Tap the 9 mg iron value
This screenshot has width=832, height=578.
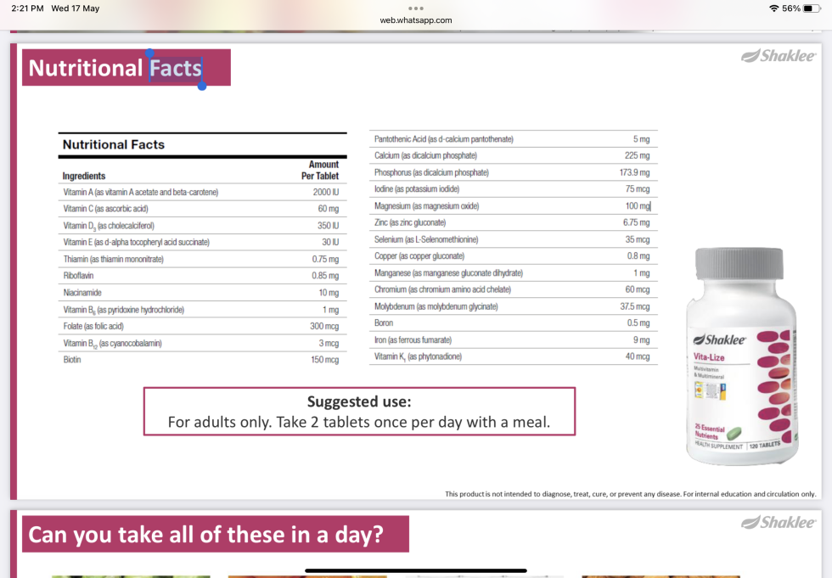(642, 340)
